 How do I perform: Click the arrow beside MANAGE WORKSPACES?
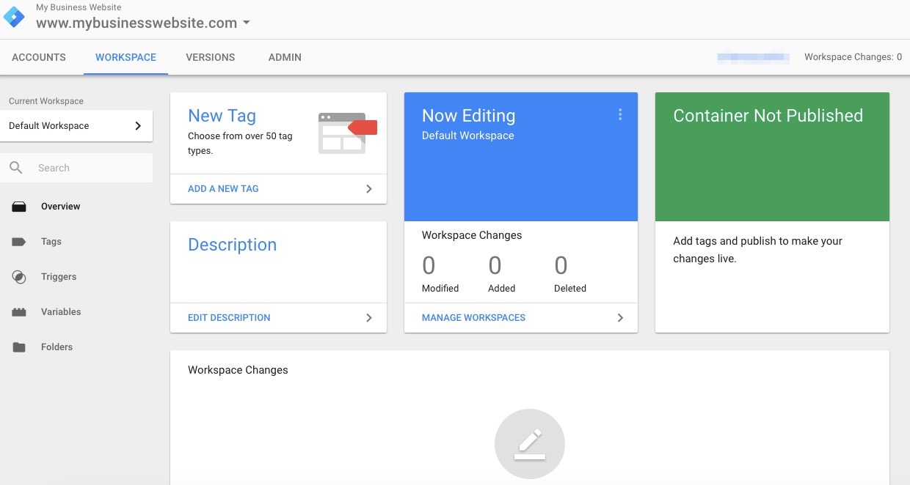click(620, 317)
